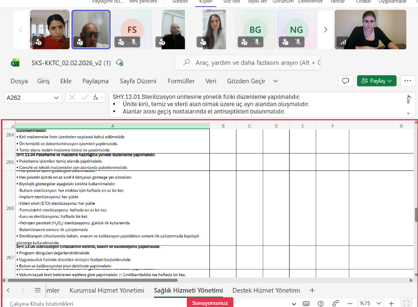Screen dimensions: 418x307
Task: Open keyboard shortcuts icon in status bar
Action: click(306, 304)
